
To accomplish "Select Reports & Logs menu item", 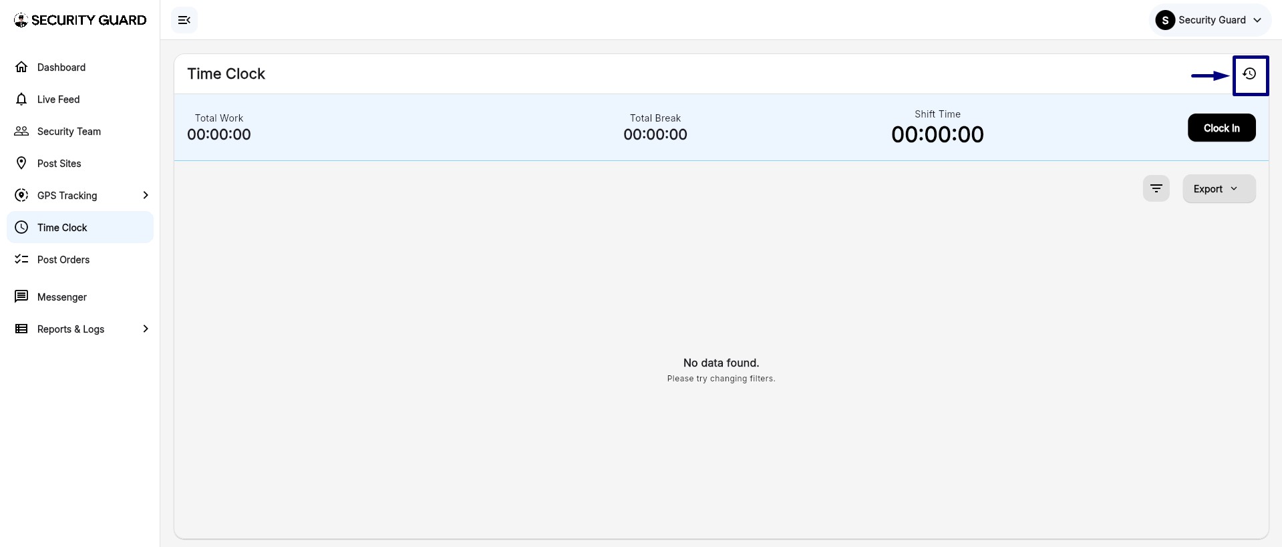I will click(80, 329).
